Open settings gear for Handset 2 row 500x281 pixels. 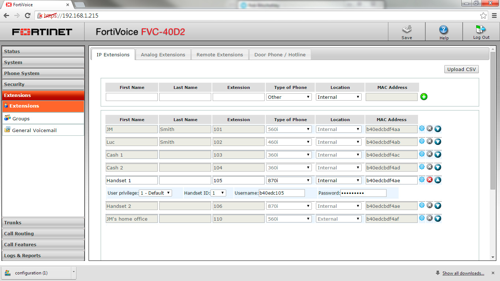point(422,206)
